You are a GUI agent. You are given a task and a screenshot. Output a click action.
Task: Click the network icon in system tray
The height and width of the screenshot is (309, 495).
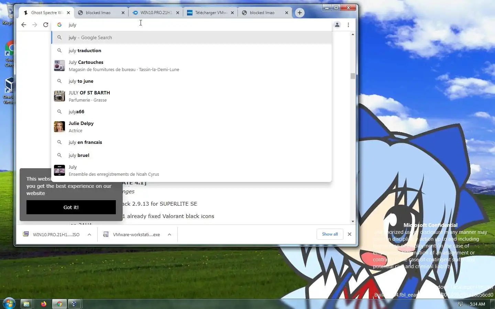click(460, 304)
